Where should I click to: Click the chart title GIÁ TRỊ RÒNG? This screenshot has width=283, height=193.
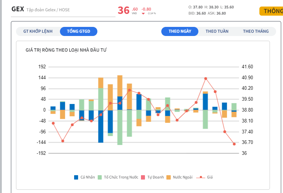[66, 50]
